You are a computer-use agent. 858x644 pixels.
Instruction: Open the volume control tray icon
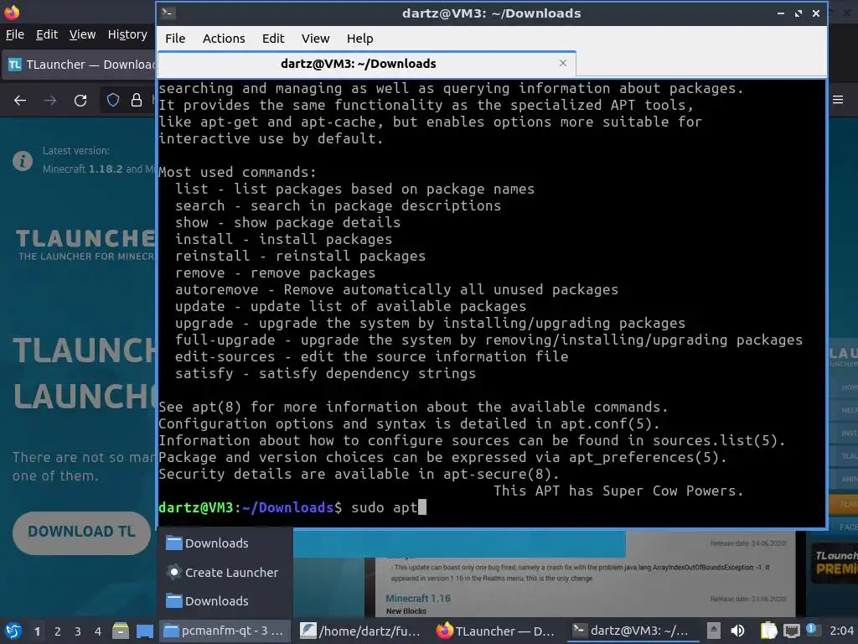pyautogui.click(x=737, y=631)
